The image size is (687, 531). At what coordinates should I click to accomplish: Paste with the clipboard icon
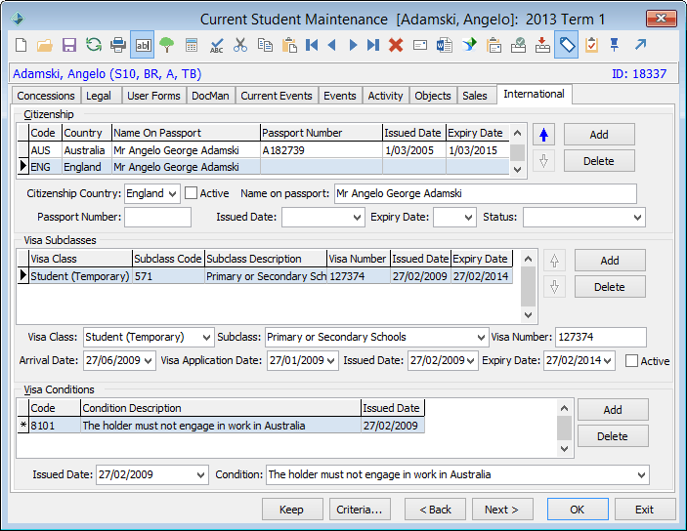click(x=289, y=45)
